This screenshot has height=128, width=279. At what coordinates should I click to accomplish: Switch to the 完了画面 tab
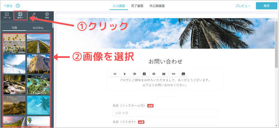click(137, 6)
